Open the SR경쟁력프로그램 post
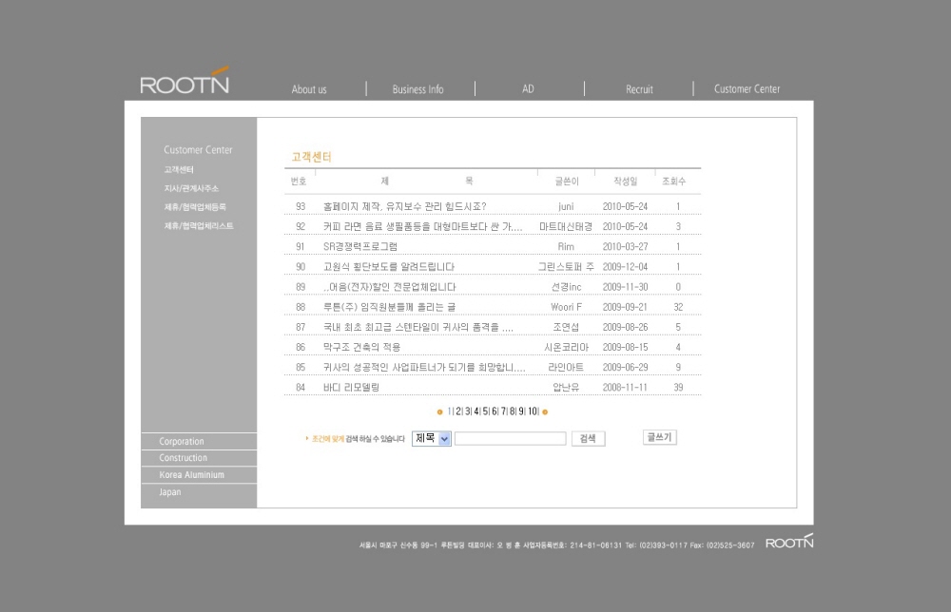 [360, 246]
